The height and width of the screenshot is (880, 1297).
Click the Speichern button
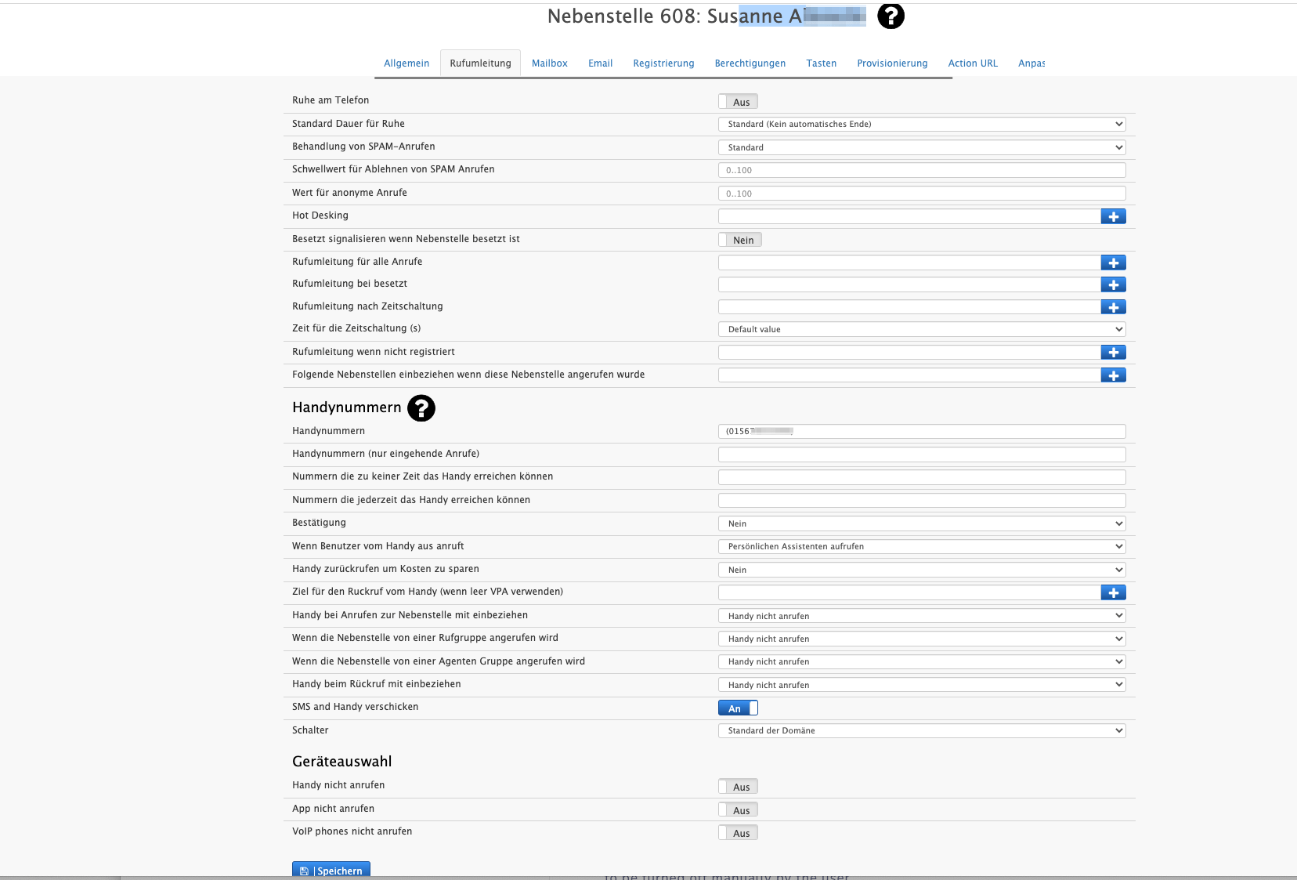pyautogui.click(x=331, y=871)
